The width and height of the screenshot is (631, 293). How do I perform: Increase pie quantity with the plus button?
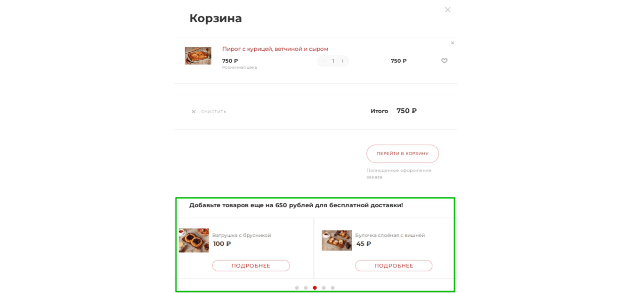coord(342,61)
